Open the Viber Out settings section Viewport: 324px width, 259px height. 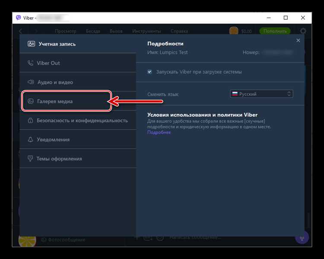[78, 63]
